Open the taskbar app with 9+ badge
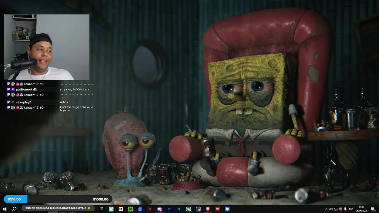 [x=160, y=209]
